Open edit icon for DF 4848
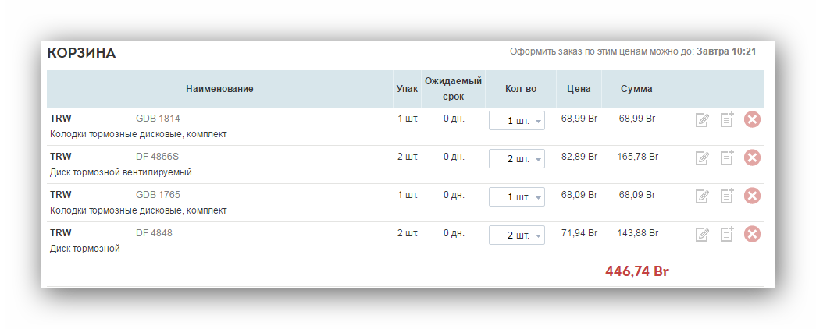 [702, 235]
